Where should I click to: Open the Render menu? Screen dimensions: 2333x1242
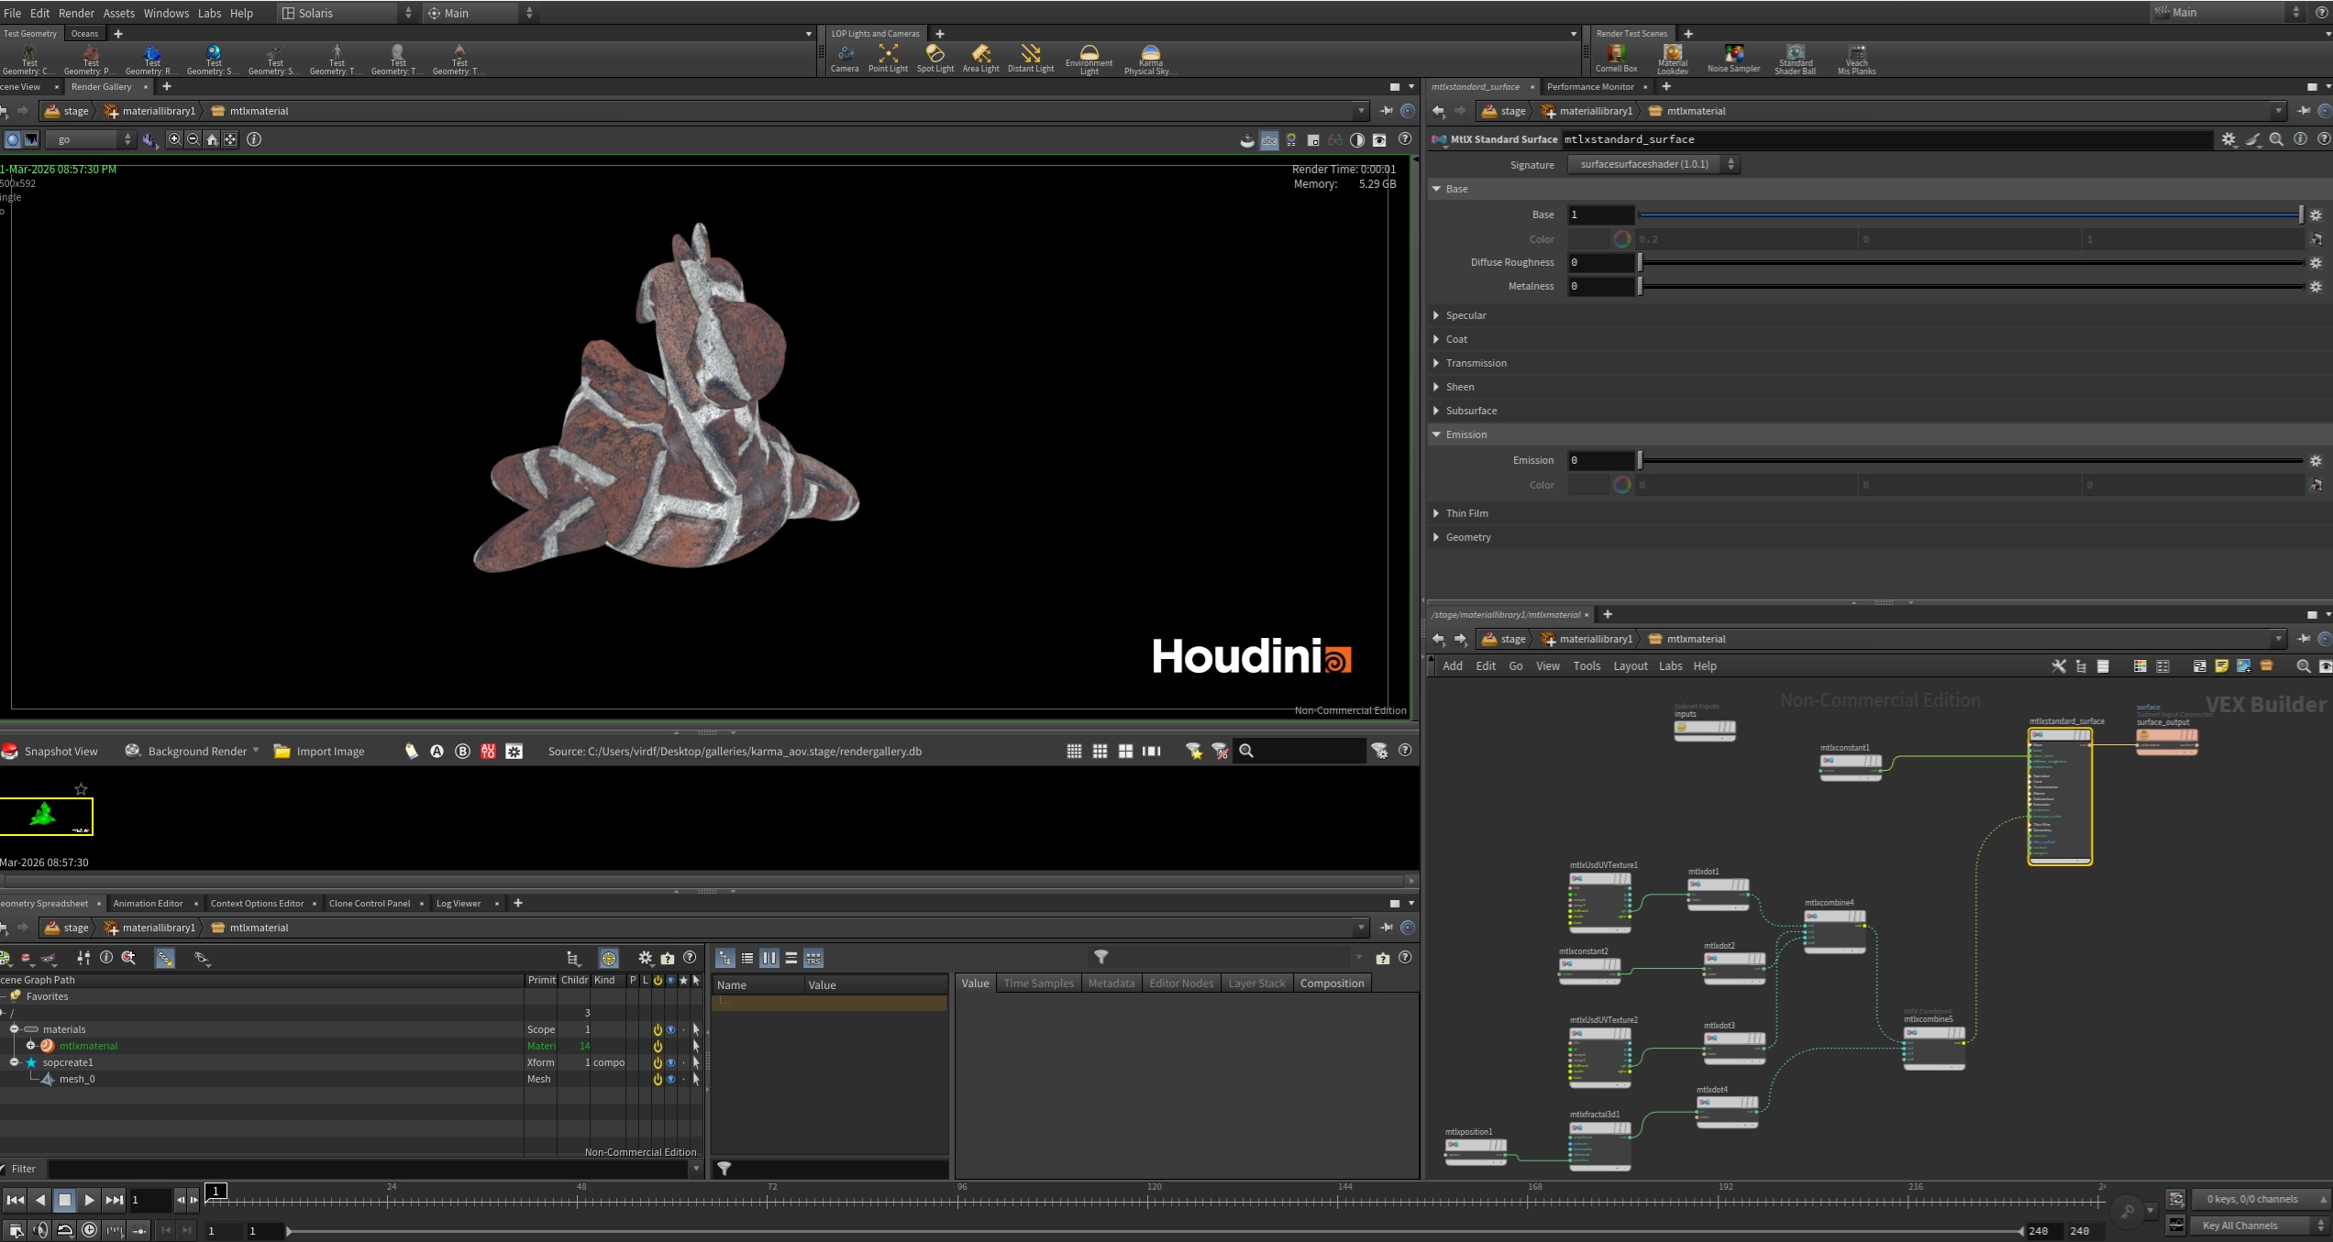(x=76, y=13)
